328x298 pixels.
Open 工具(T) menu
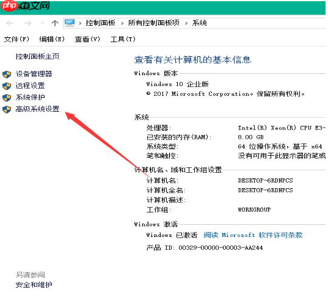pos(123,39)
